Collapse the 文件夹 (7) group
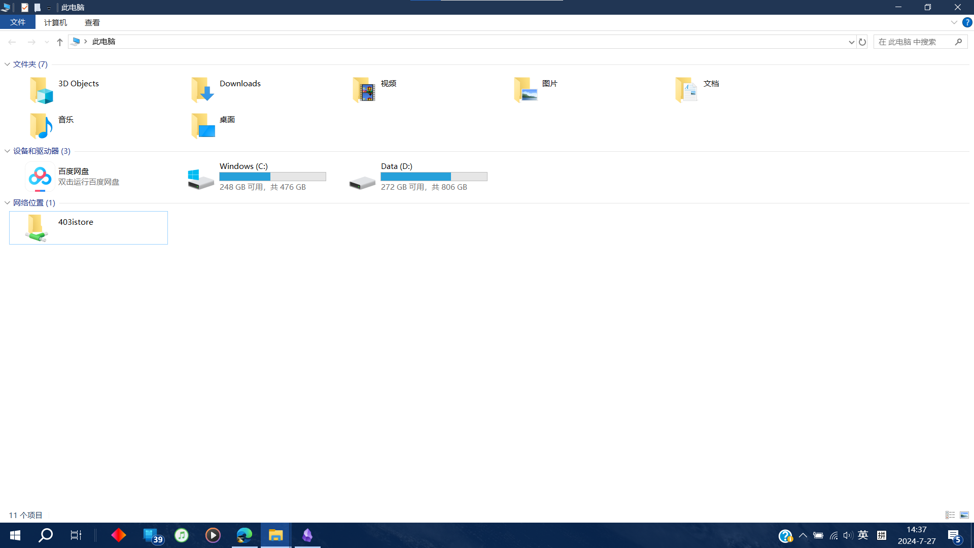 pyautogui.click(x=7, y=64)
